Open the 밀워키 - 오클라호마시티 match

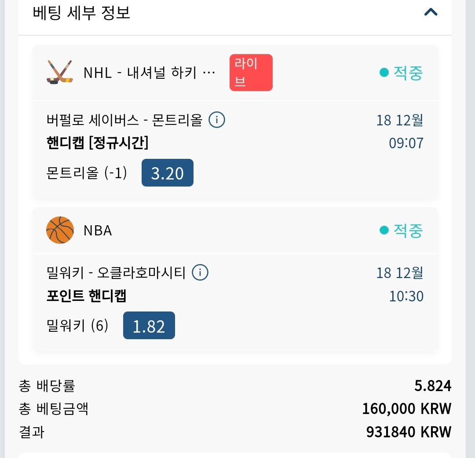pyautogui.click(x=116, y=273)
